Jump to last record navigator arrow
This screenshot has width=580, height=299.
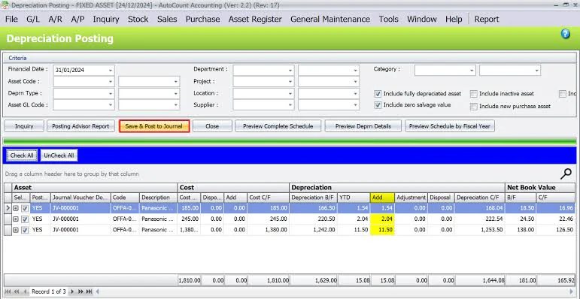(x=89, y=291)
